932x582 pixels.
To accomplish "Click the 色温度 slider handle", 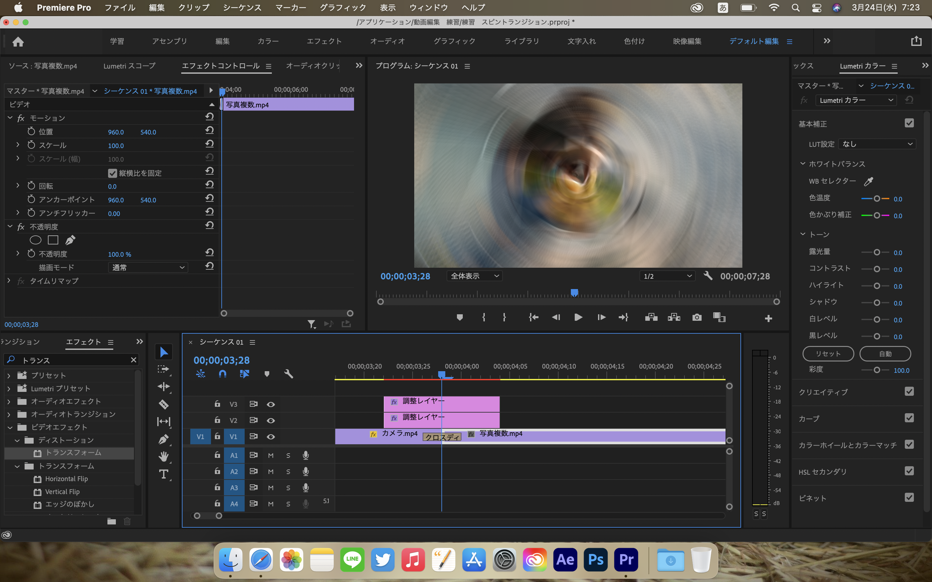I will tap(877, 199).
